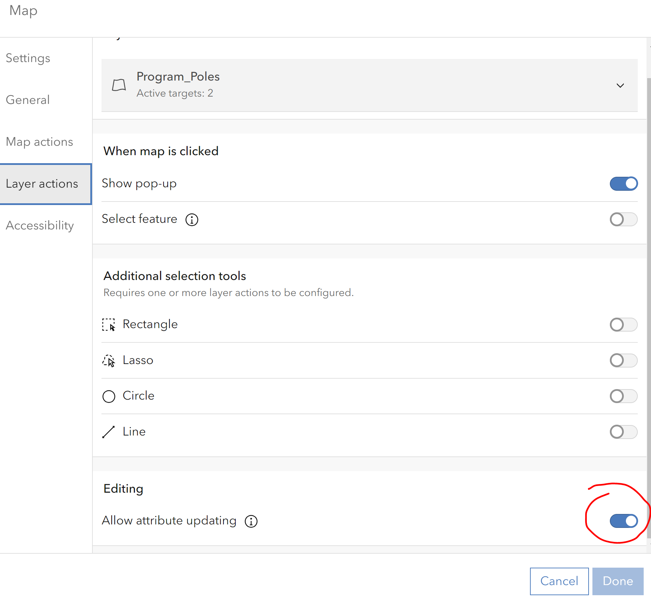651x606 pixels.
Task: Switch to the General tab
Action: tap(28, 100)
